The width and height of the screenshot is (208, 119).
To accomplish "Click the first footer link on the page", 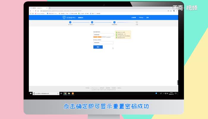I will [x=87, y=88].
